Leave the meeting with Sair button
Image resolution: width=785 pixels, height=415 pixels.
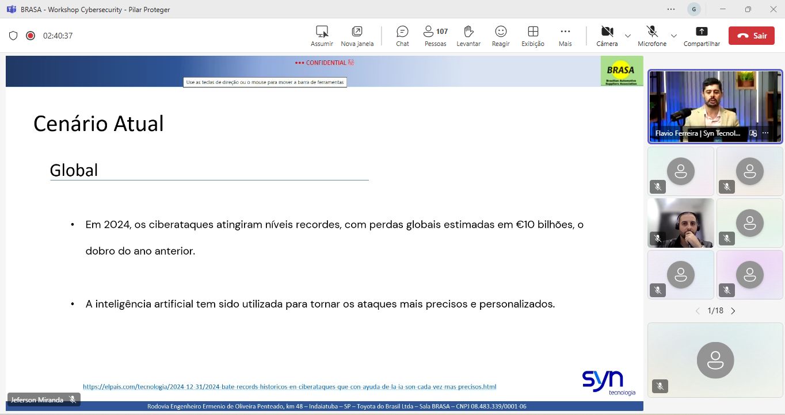(751, 36)
